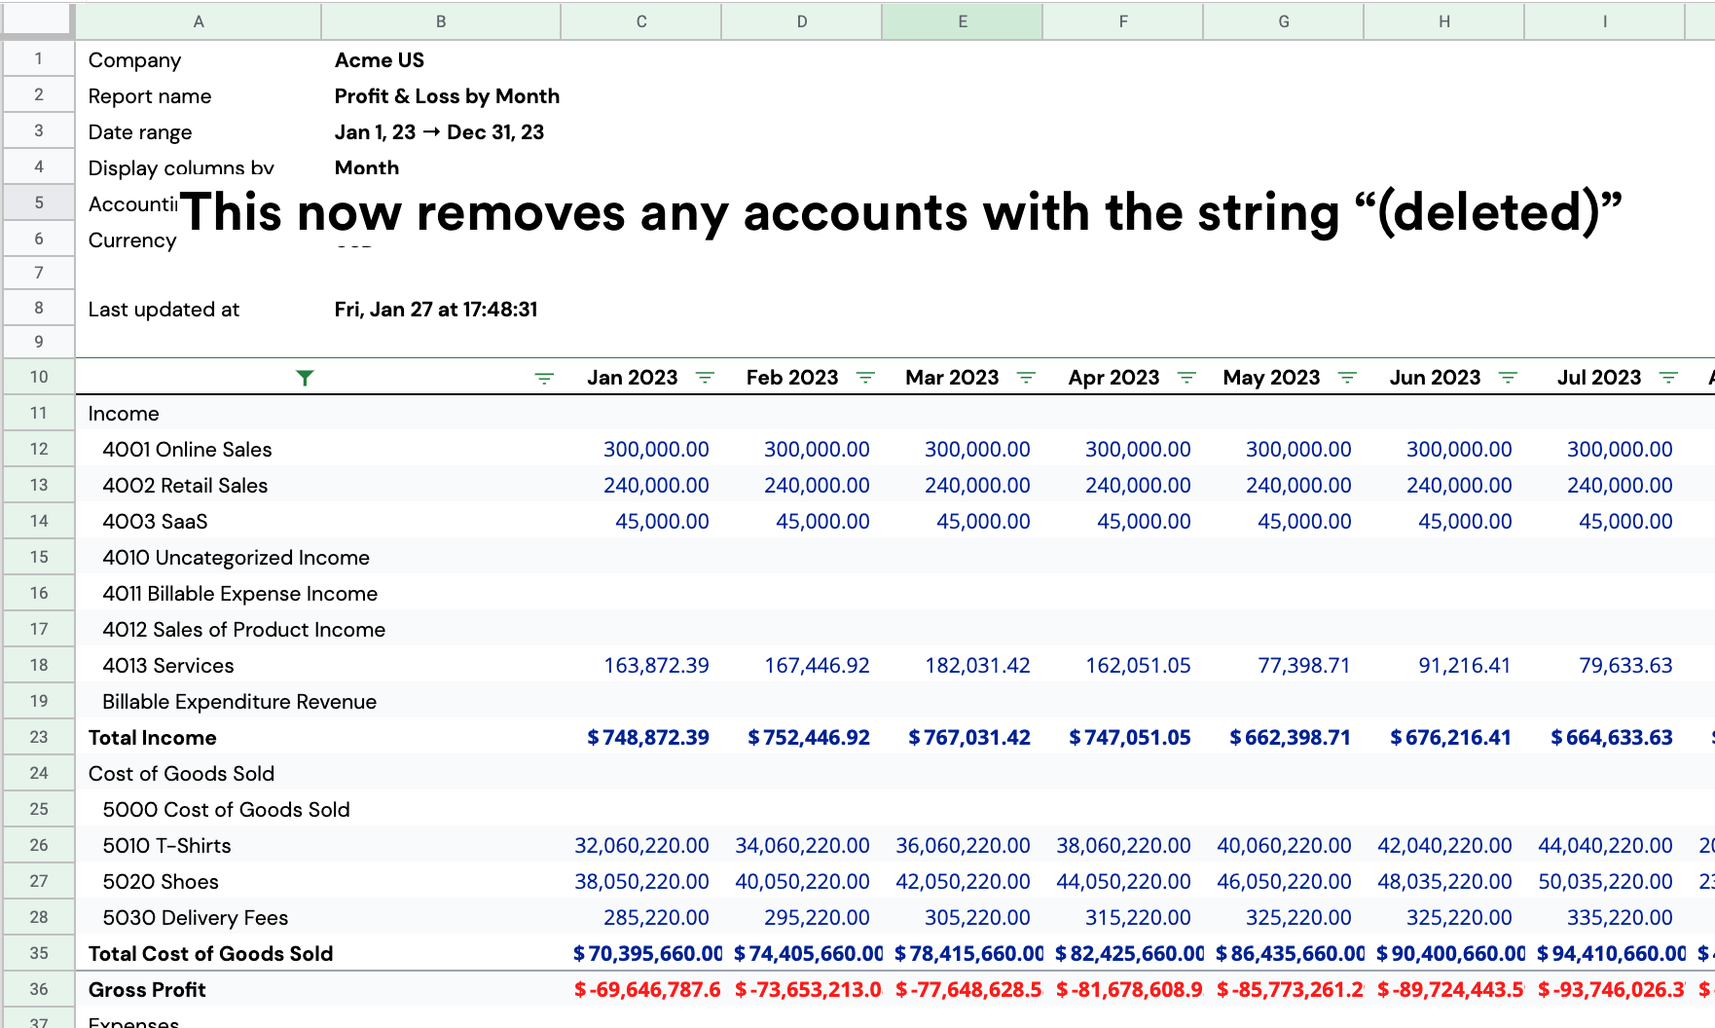The width and height of the screenshot is (1715, 1028).
Task: Open the filter icon next to Mar 2023
Action: tap(1026, 378)
